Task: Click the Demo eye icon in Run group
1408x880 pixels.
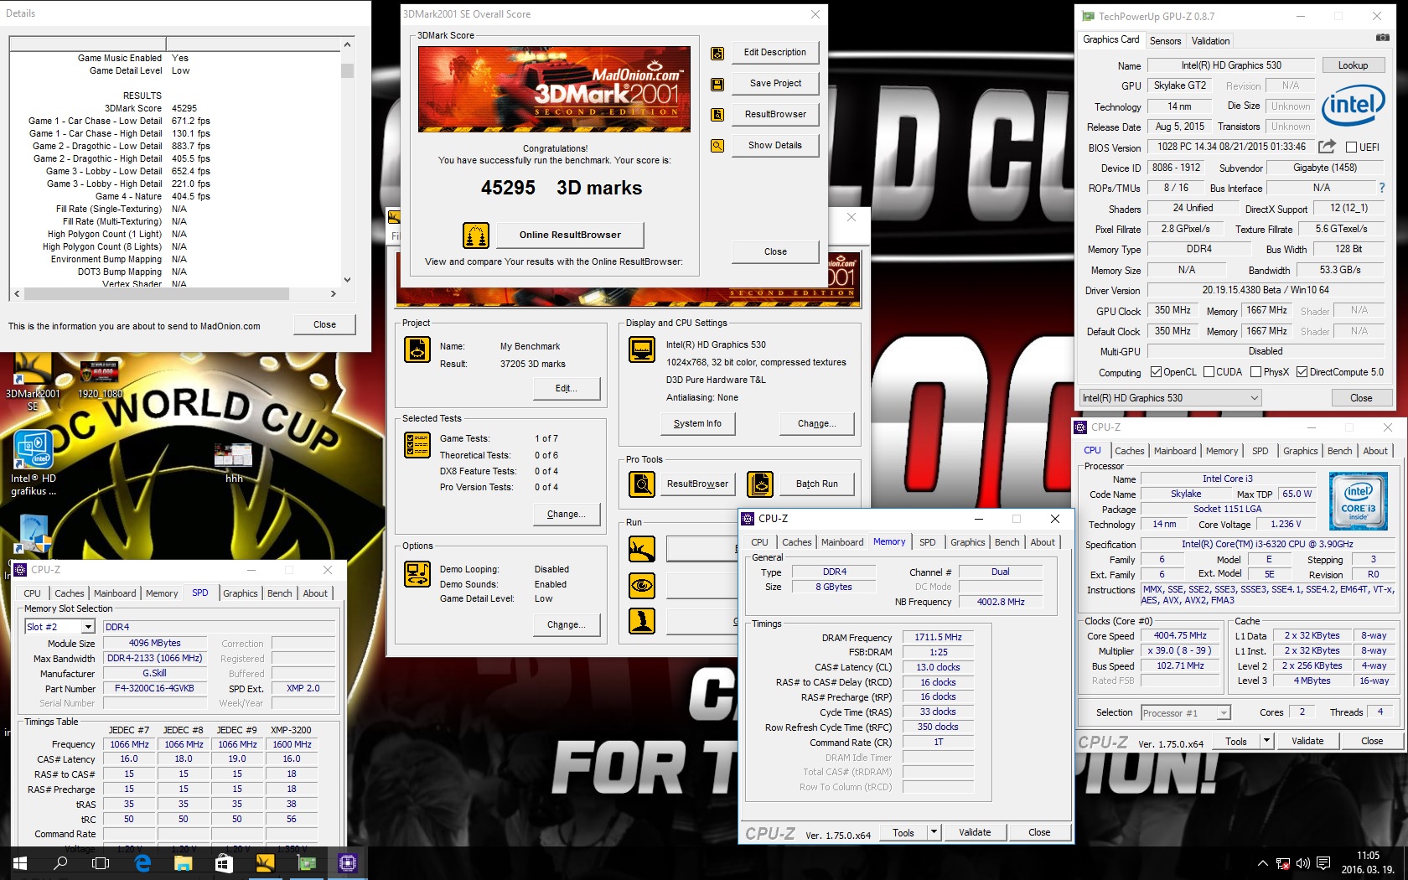Action: pos(642,585)
